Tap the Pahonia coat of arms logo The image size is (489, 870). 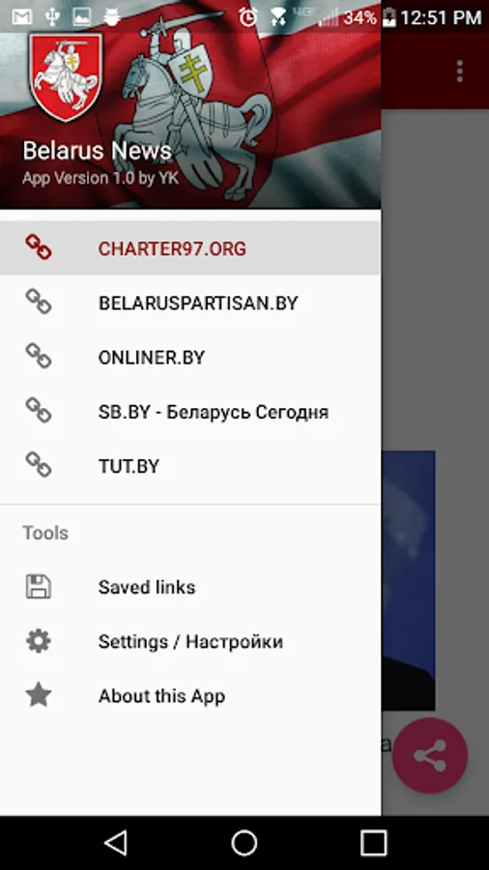pos(66,76)
